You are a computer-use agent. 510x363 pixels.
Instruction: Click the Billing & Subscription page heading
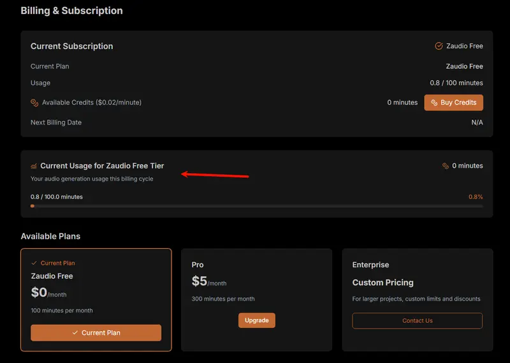point(71,11)
